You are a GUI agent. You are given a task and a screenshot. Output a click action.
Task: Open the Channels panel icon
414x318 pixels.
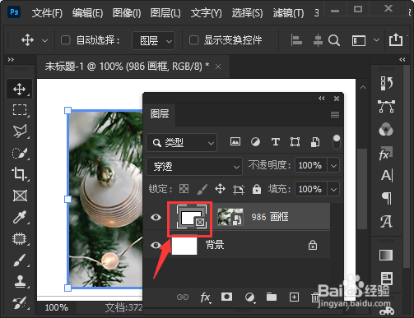pyautogui.click(x=386, y=129)
